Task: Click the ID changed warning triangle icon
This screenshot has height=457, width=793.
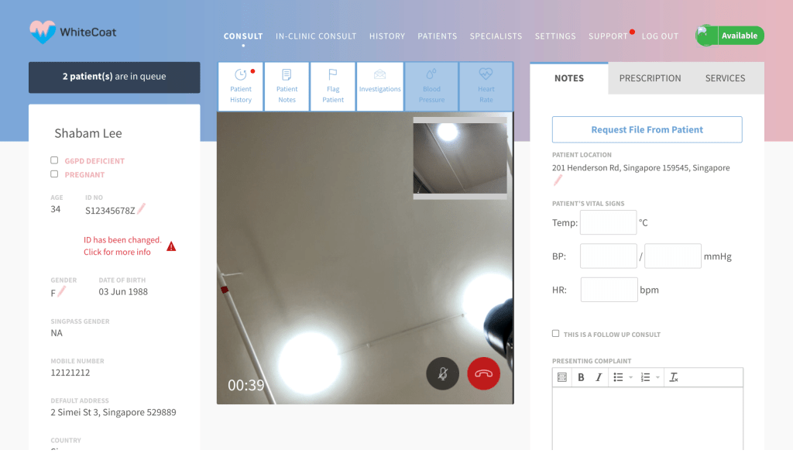Action: 171,246
